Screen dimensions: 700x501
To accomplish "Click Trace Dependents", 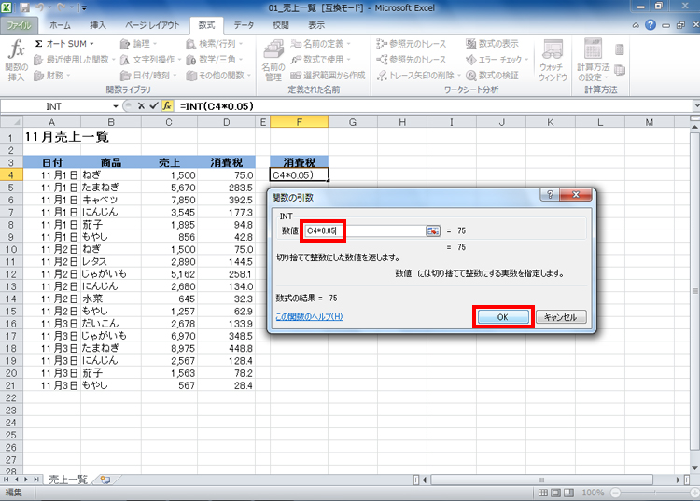I will point(411,60).
